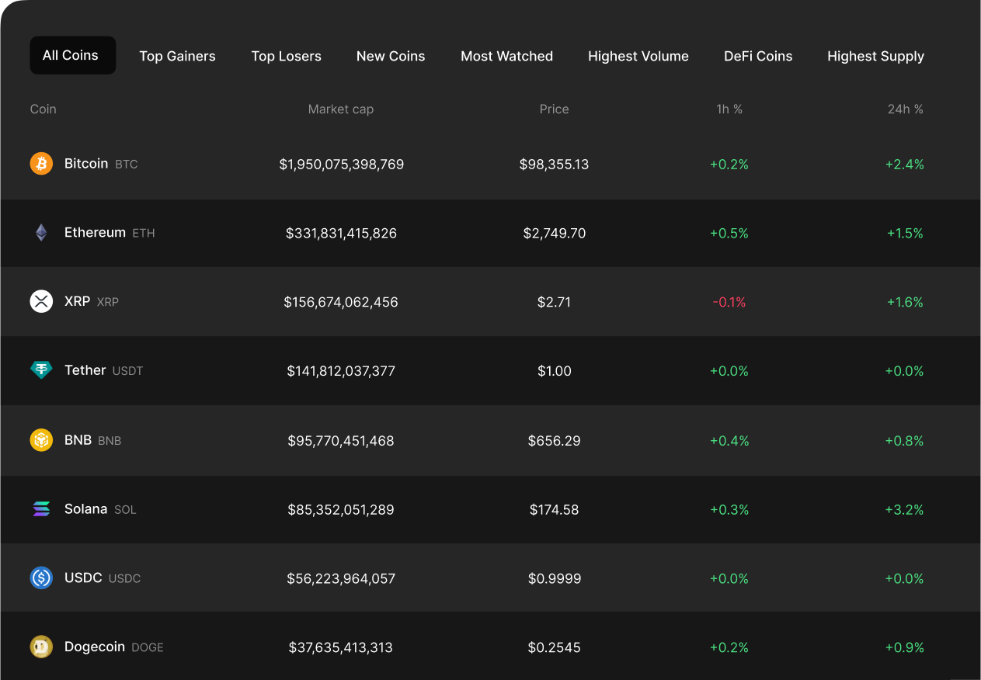
Task: Open the Bitcoin coin name link
Action: point(86,164)
